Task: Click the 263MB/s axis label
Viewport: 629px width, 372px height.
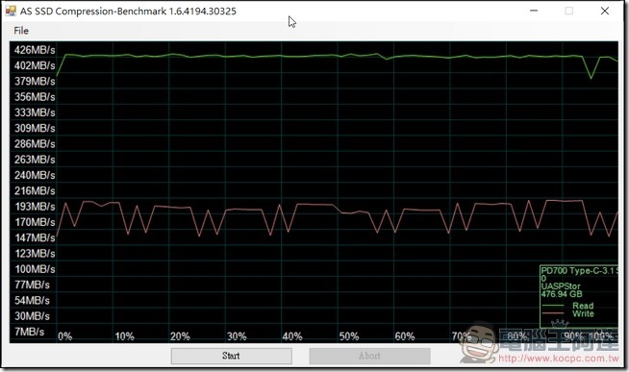Action: [x=35, y=160]
